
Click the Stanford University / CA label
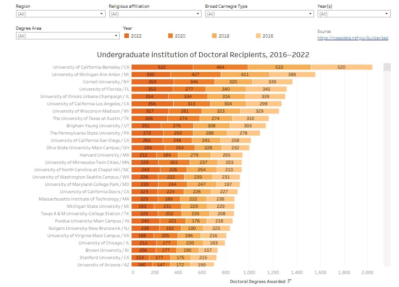coord(104,257)
